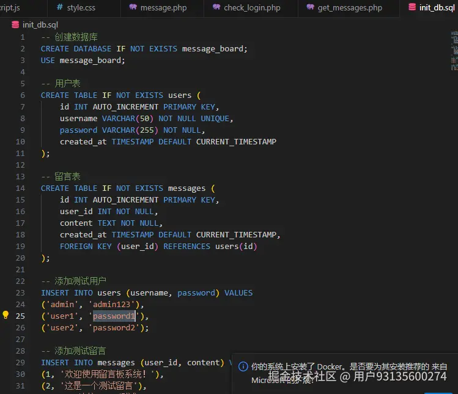
Task: Click the code minimap preview
Action: coord(454,51)
